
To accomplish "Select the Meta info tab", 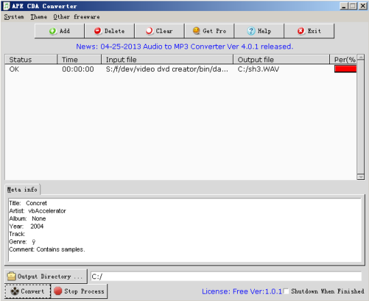I will [23, 189].
